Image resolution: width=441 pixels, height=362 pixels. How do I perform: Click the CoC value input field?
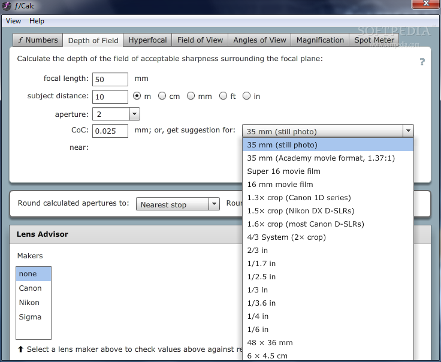coord(110,131)
